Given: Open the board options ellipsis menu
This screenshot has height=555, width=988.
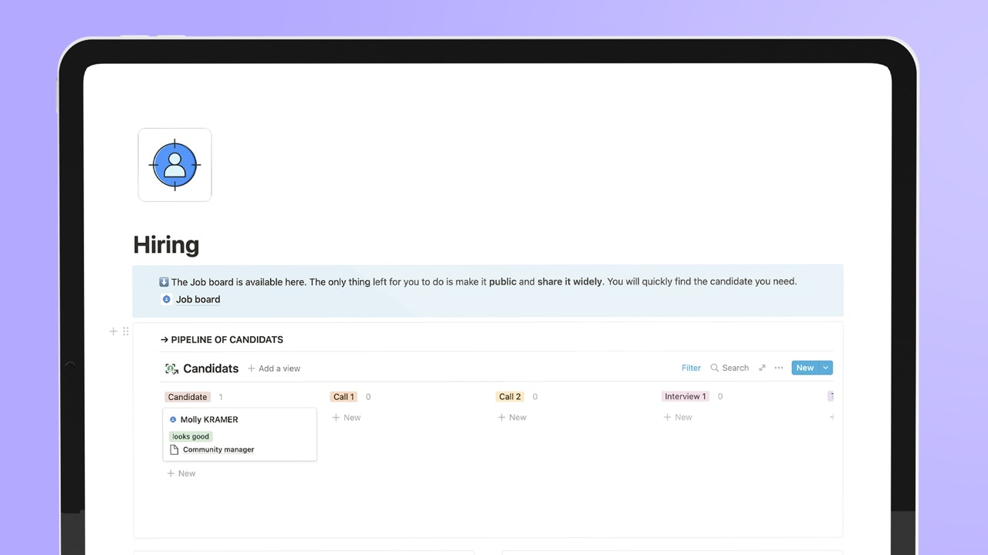Looking at the screenshot, I should [779, 368].
